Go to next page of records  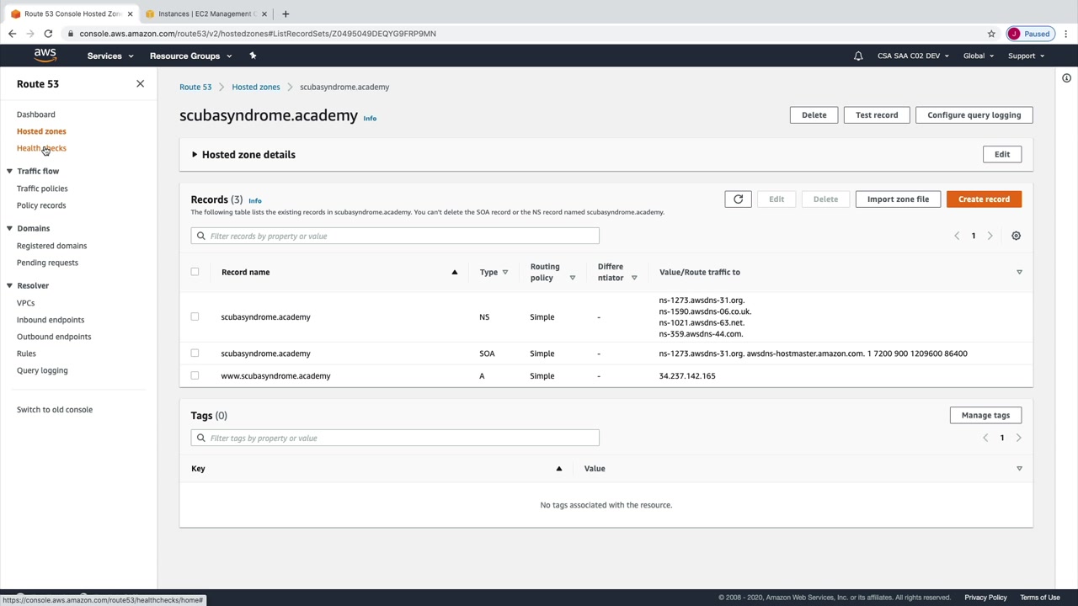990,236
